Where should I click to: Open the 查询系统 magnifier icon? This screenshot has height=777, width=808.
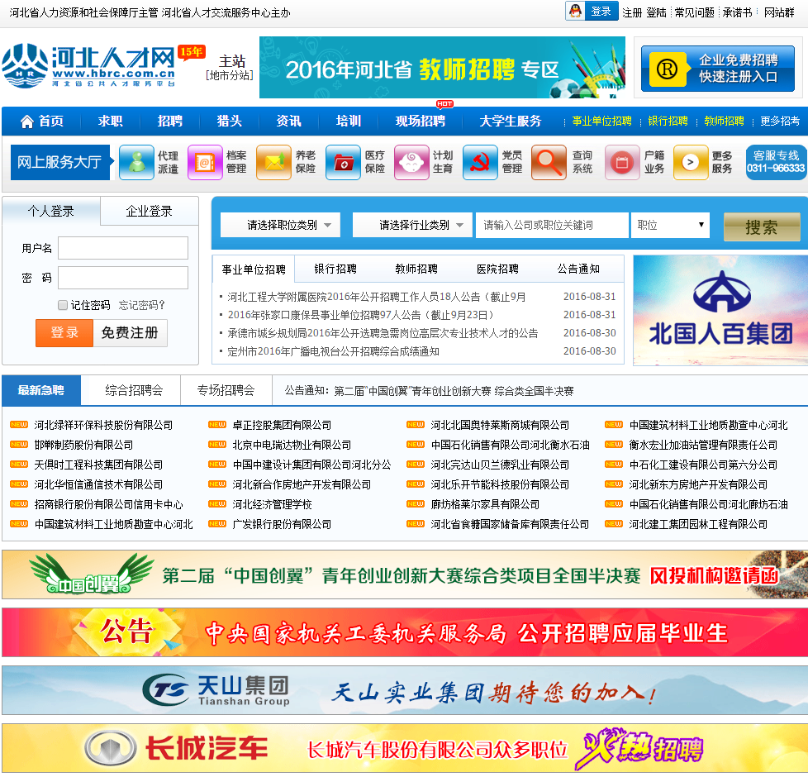coord(549,162)
